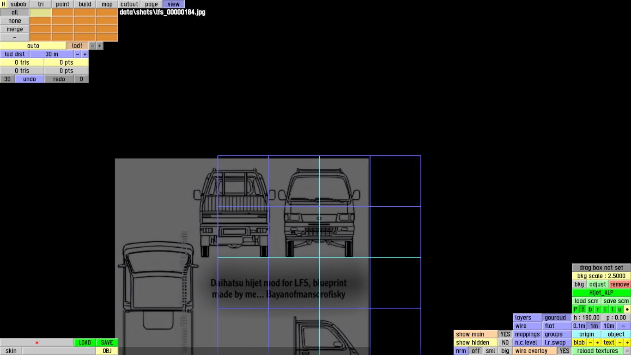This screenshot has width=631, height=355.
Task: Remove the background blueprint image
Action: [620, 284]
